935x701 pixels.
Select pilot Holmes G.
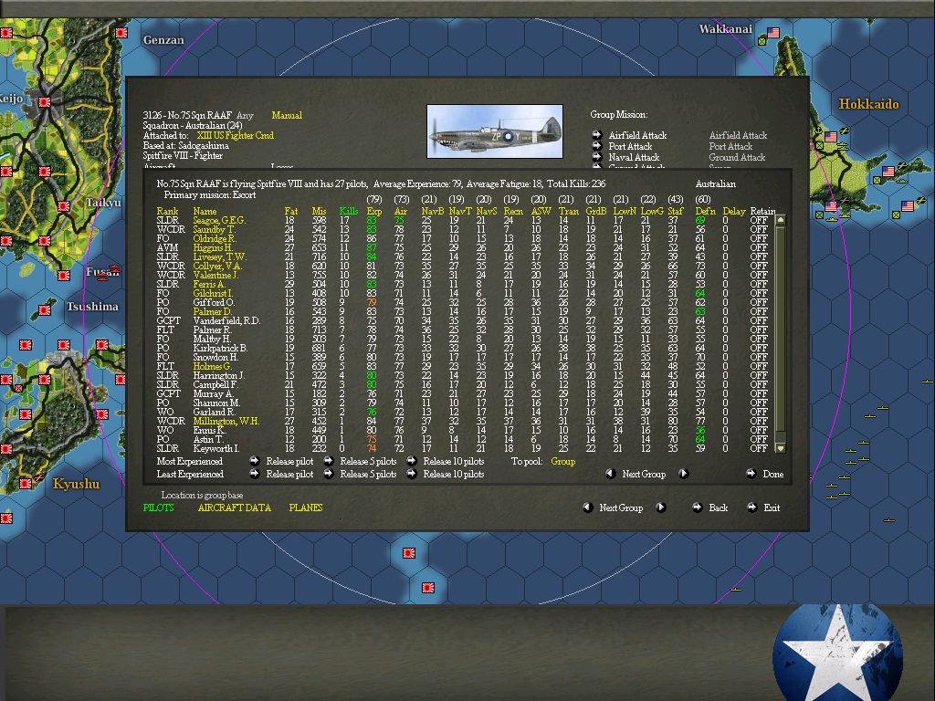[x=212, y=366]
